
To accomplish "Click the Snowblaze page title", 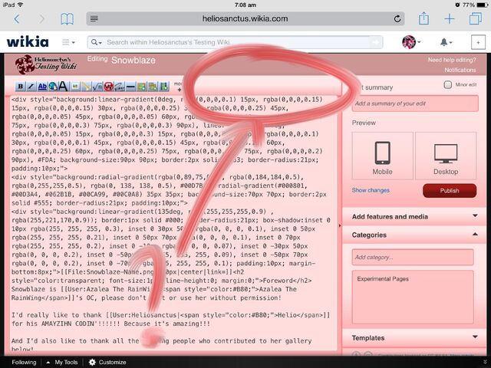I will pos(133,60).
